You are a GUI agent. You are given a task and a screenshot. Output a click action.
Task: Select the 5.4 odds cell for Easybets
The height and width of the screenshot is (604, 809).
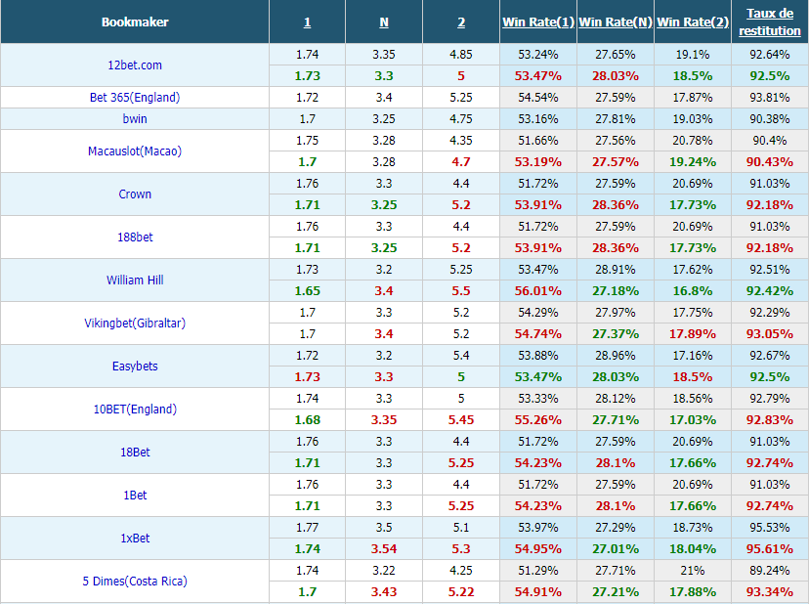coord(461,355)
